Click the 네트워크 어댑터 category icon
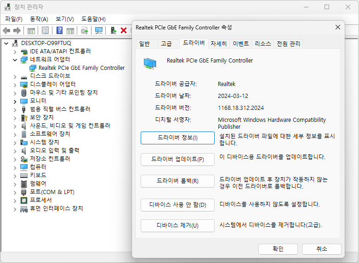The width and height of the screenshot is (359, 263). [24, 60]
